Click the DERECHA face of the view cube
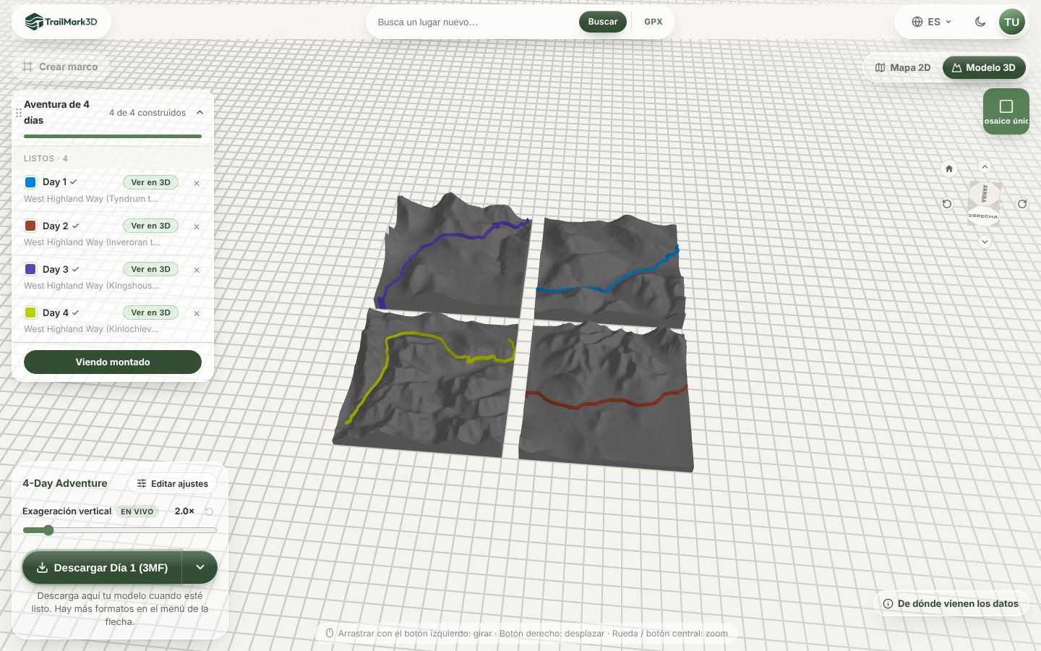This screenshot has height=651, width=1041. 983,216
